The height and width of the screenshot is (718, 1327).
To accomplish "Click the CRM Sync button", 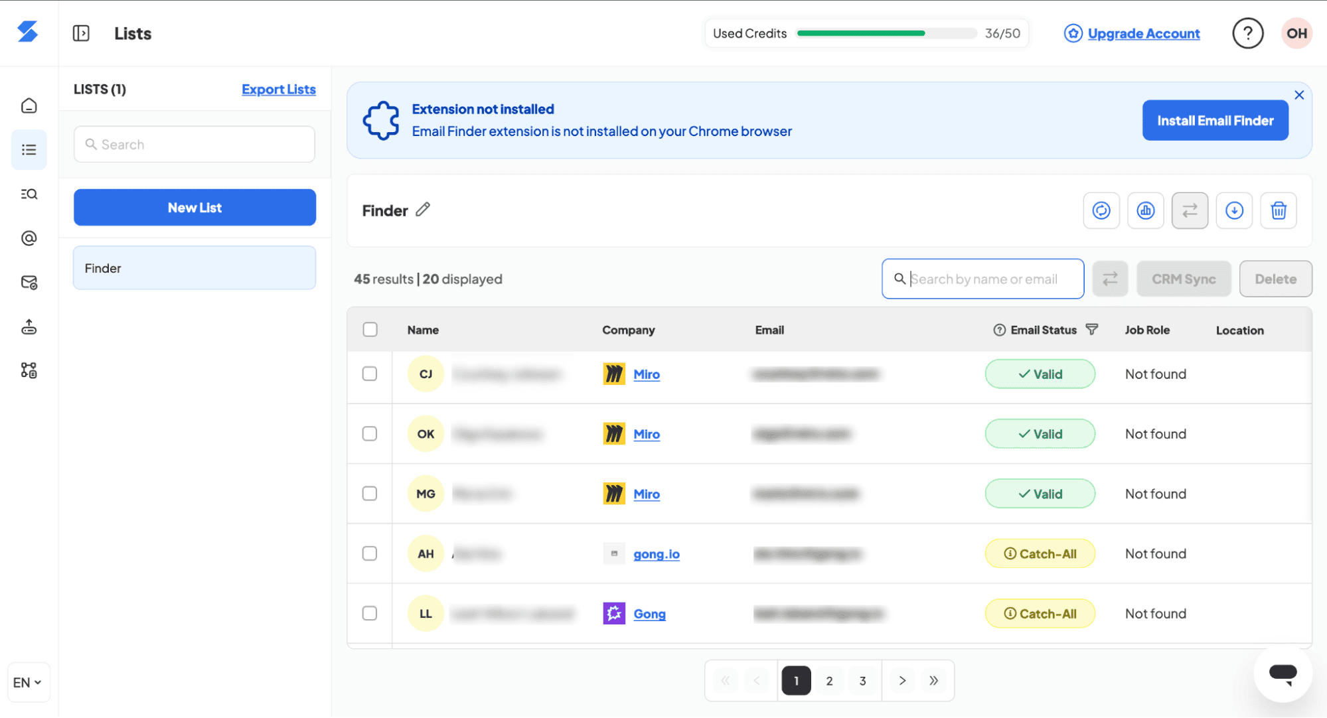I will point(1184,279).
